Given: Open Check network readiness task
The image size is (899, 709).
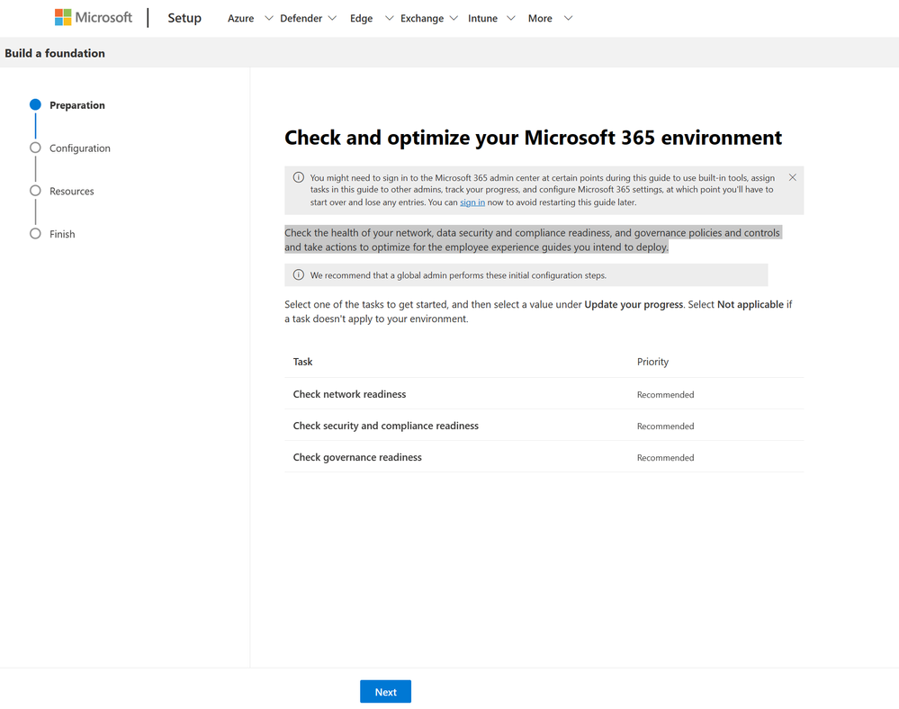Looking at the screenshot, I should (x=349, y=394).
